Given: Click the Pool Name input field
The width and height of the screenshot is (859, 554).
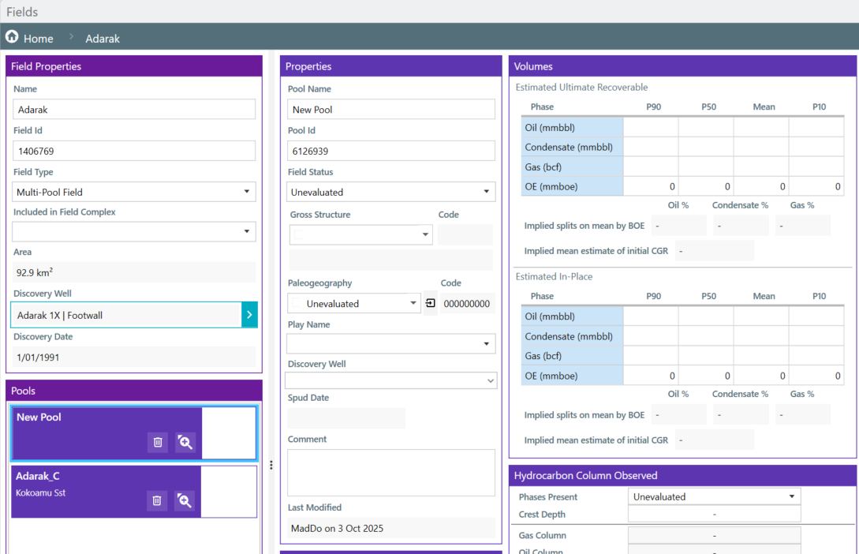Looking at the screenshot, I should pos(390,109).
